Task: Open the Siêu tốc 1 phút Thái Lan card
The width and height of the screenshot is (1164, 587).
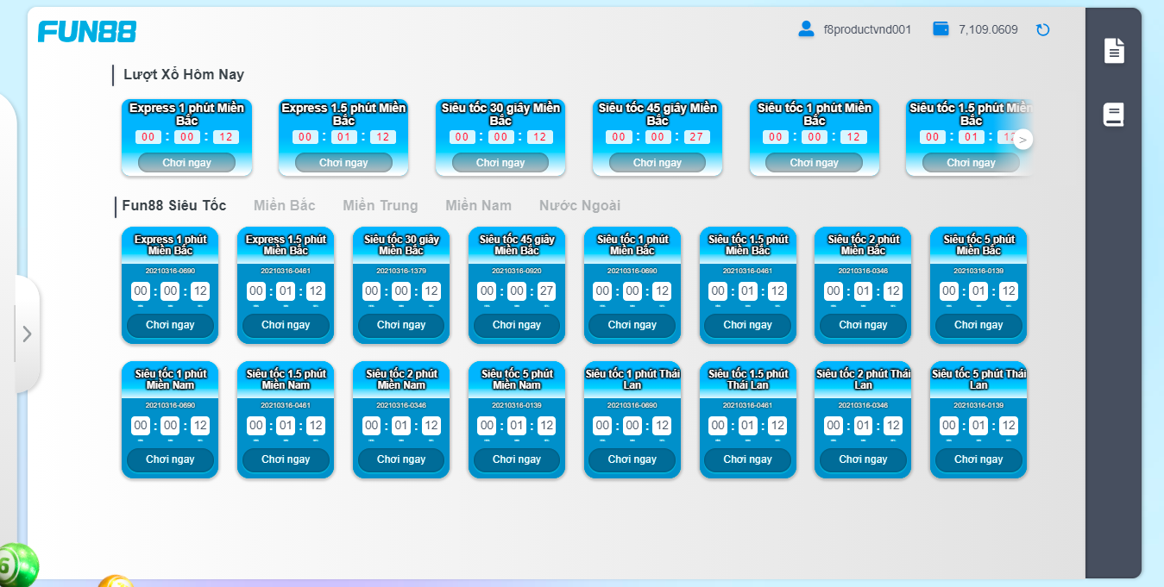Action: click(632, 420)
